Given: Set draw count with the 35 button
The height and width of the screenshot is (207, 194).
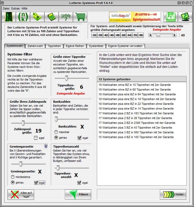Looking at the screenshot, I should [x=94, y=35].
